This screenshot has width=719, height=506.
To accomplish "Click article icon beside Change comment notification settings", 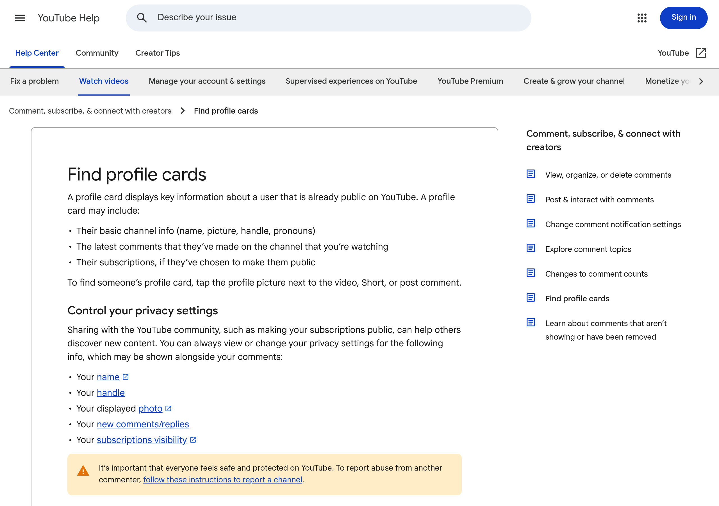I will [x=531, y=223].
